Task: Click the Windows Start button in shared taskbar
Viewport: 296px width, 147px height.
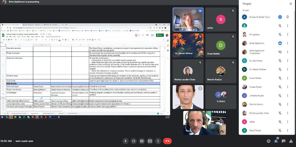Action: click(x=2, y=117)
